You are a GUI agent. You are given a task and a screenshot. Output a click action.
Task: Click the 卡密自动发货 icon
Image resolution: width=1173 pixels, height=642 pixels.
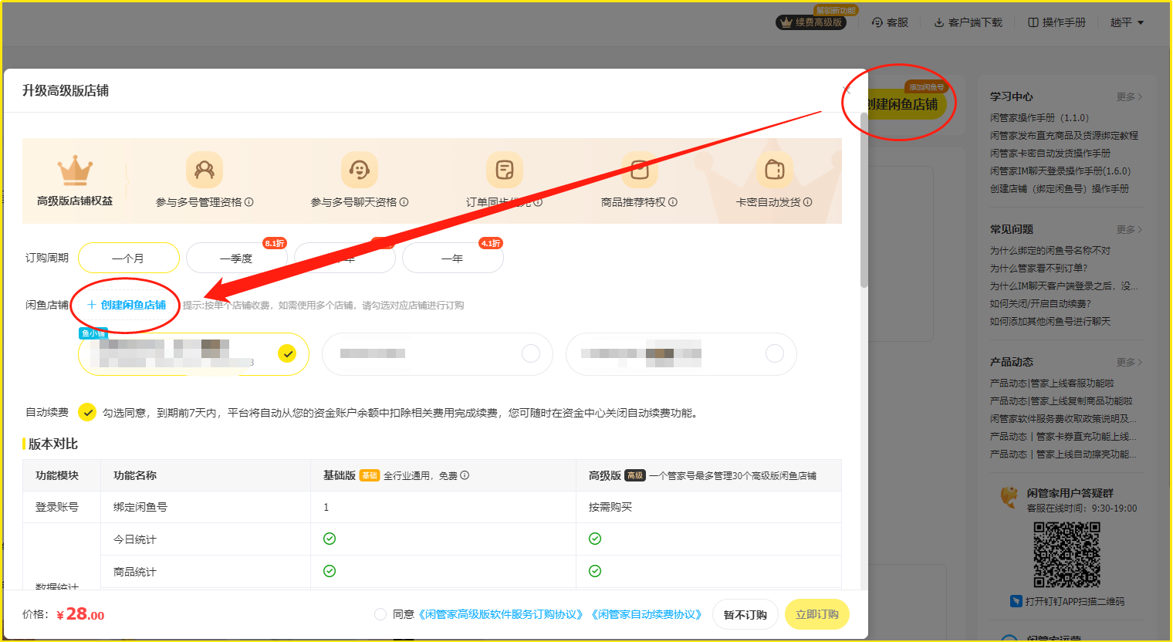774,170
